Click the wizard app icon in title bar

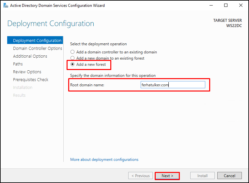coord(6,6)
